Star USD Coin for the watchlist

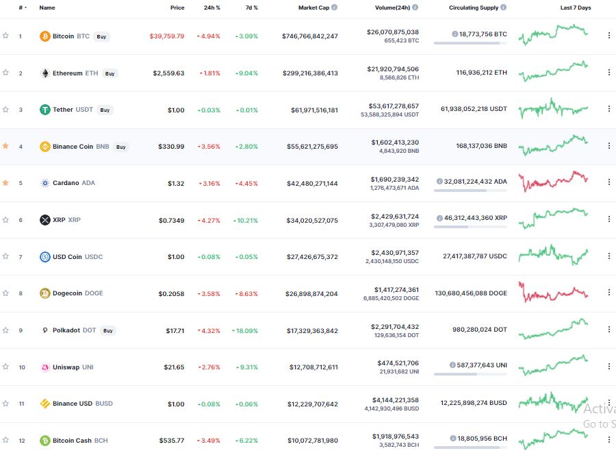click(x=5, y=256)
